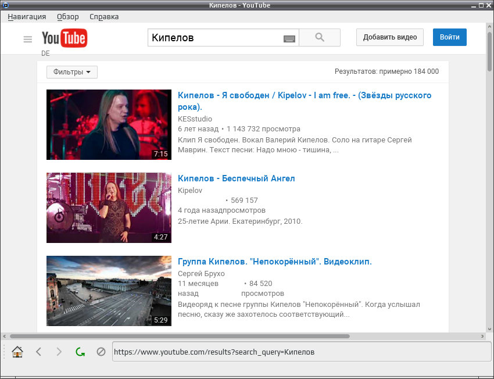Screen dimensions: 494x379
Task: Go to the home page with house icon
Action: point(17,351)
